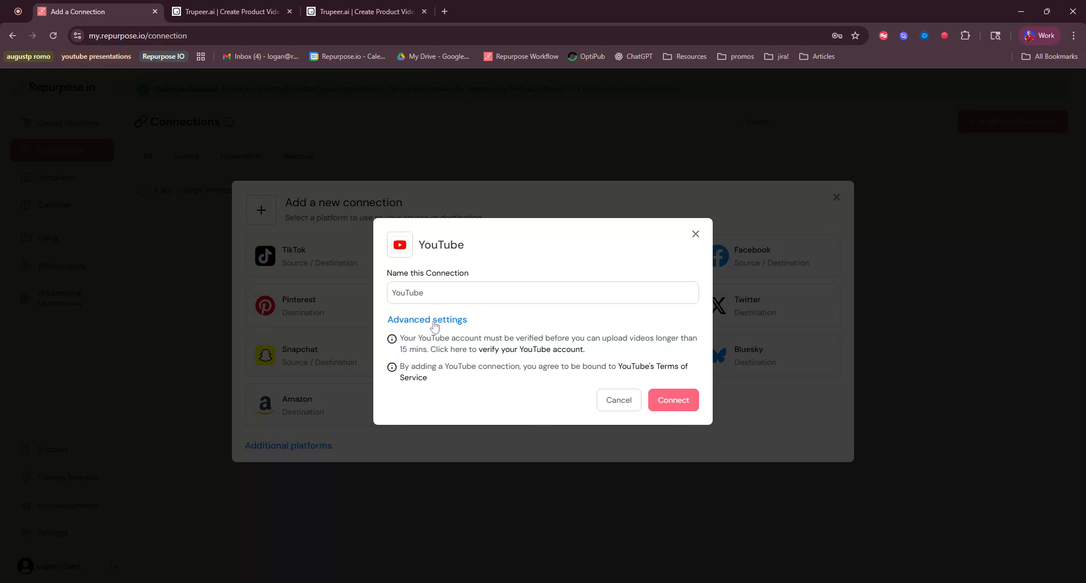Select Amazon as a destination platform

265,404
